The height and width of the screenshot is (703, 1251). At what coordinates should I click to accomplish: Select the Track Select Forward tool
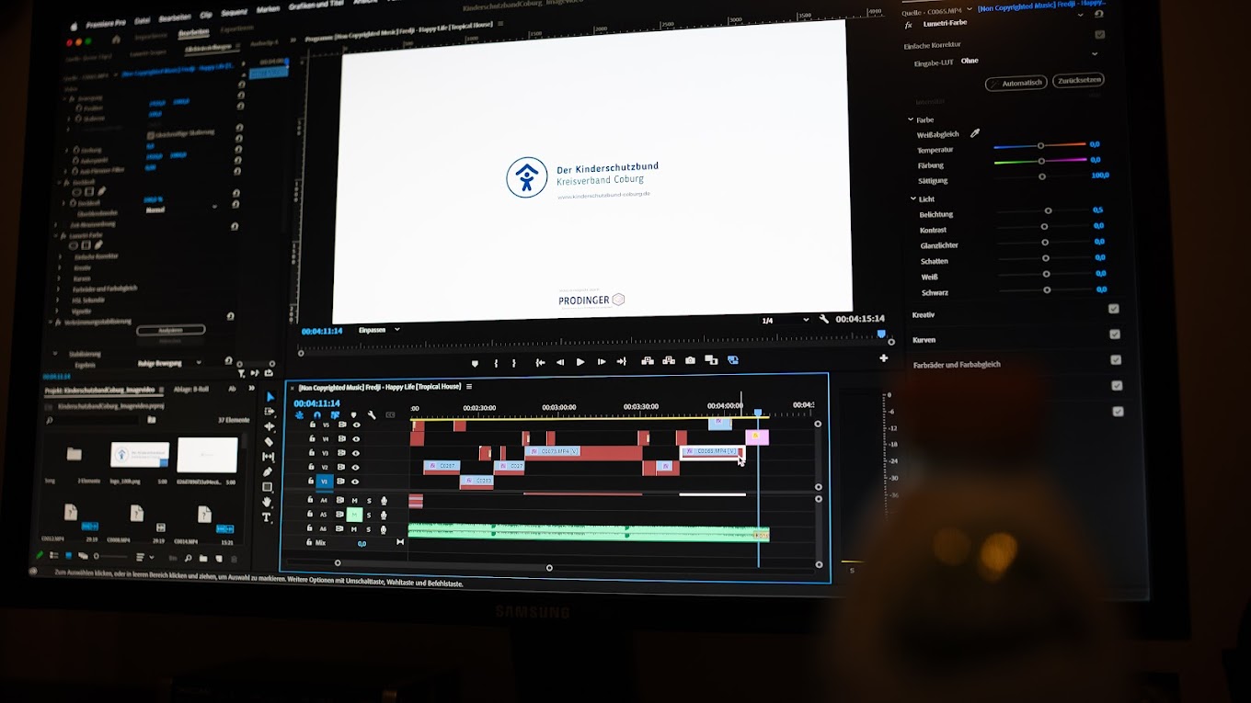point(269,412)
